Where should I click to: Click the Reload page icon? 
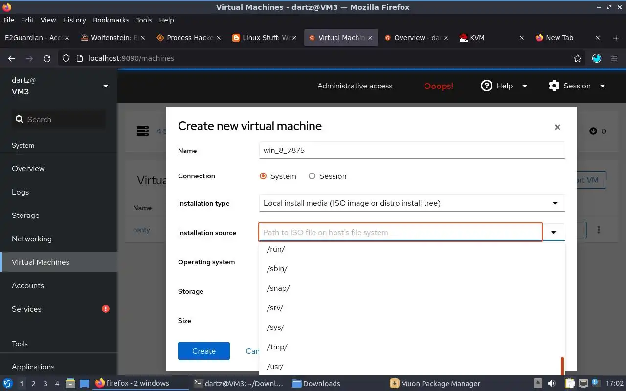[47, 58]
